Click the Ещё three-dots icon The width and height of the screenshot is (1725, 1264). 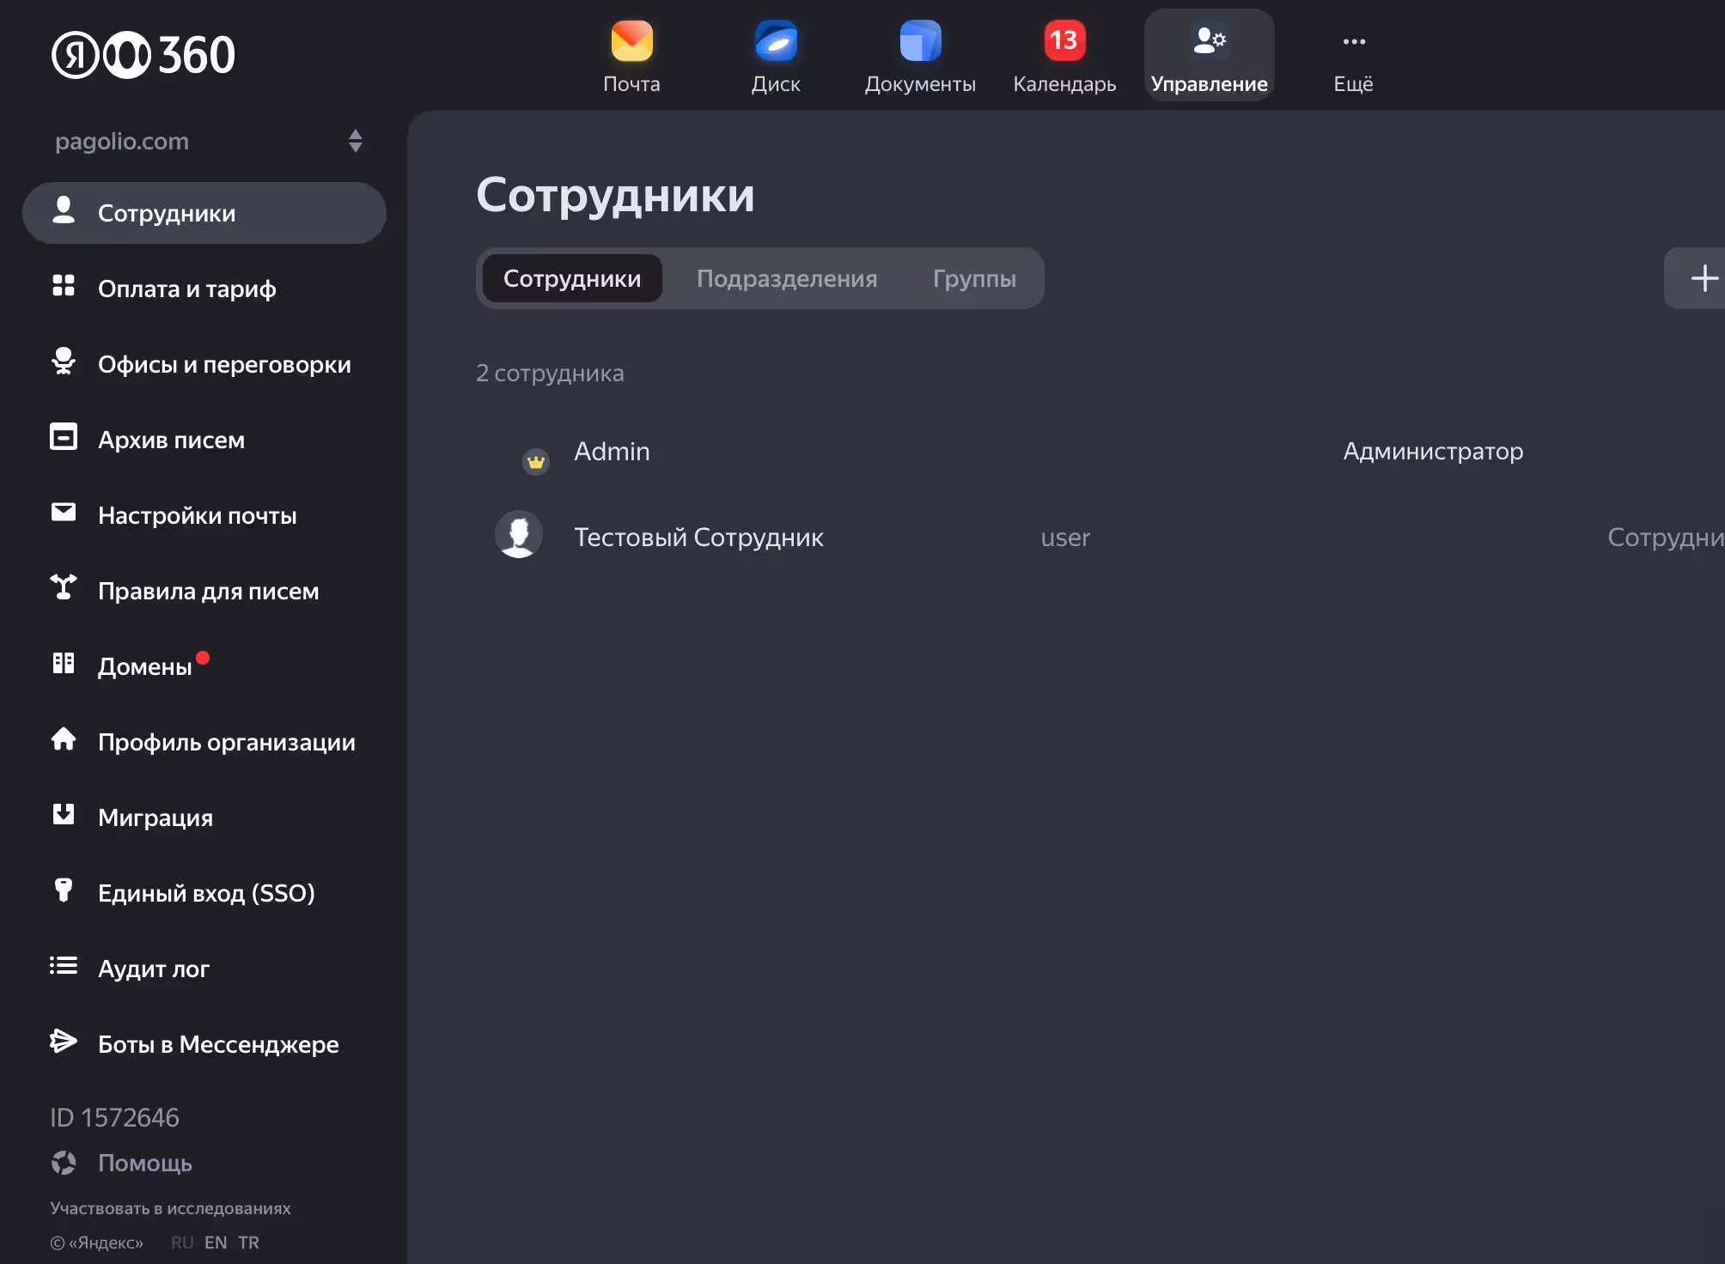1353,42
